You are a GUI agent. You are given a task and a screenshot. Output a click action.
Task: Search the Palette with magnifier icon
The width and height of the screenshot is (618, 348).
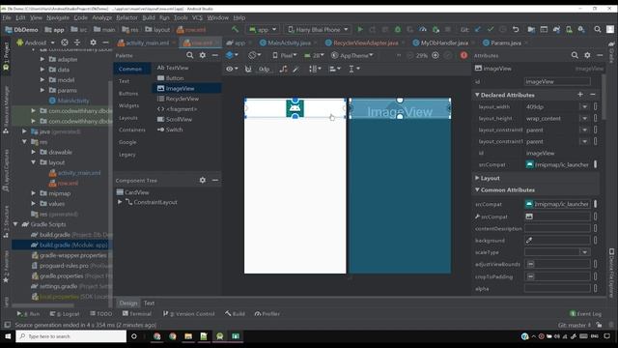[x=190, y=55]
